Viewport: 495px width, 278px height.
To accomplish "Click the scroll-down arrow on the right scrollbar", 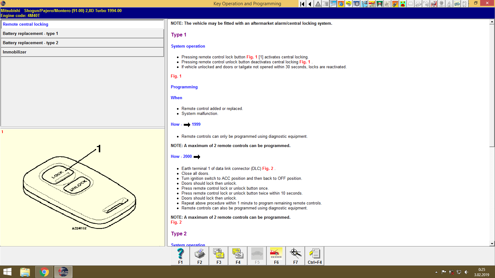I will pos(492,243).
